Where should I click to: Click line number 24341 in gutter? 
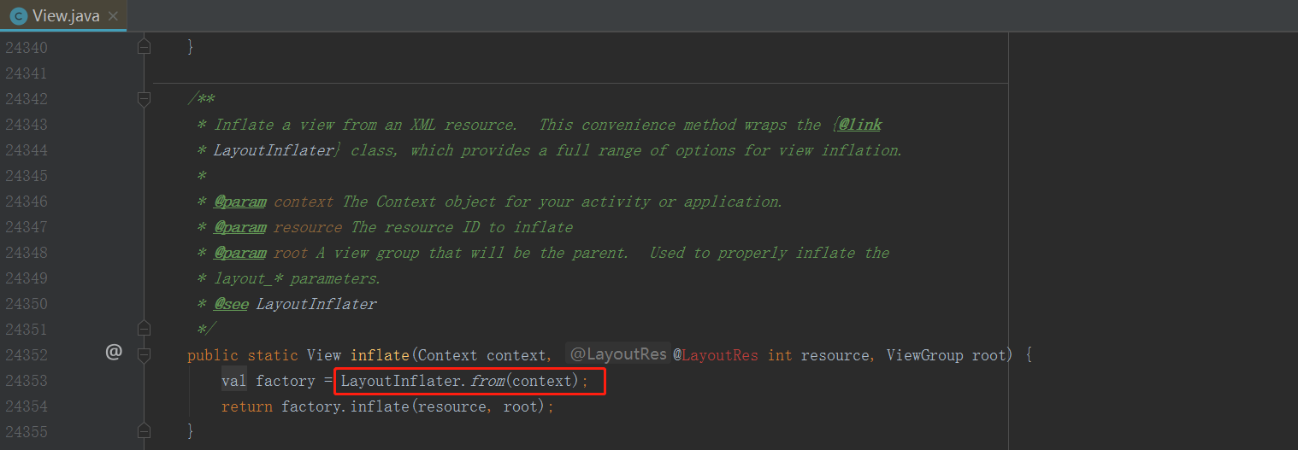pos(27,73)
